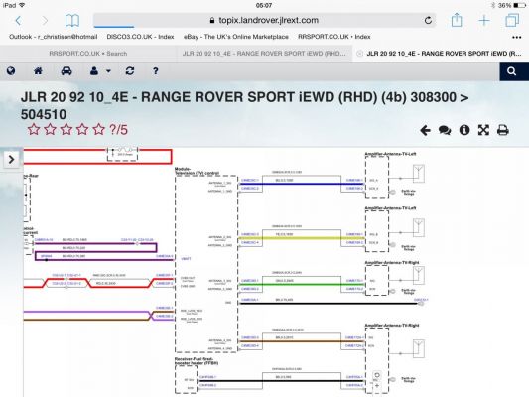This screenshot has height=397, width=529.
Task: Open the eBay UK Online Marketplace bookmark
Action: 236,37
